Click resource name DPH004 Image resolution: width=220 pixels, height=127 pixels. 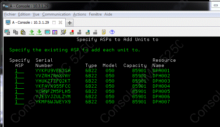pyautogui.click(x=161, y=86)
